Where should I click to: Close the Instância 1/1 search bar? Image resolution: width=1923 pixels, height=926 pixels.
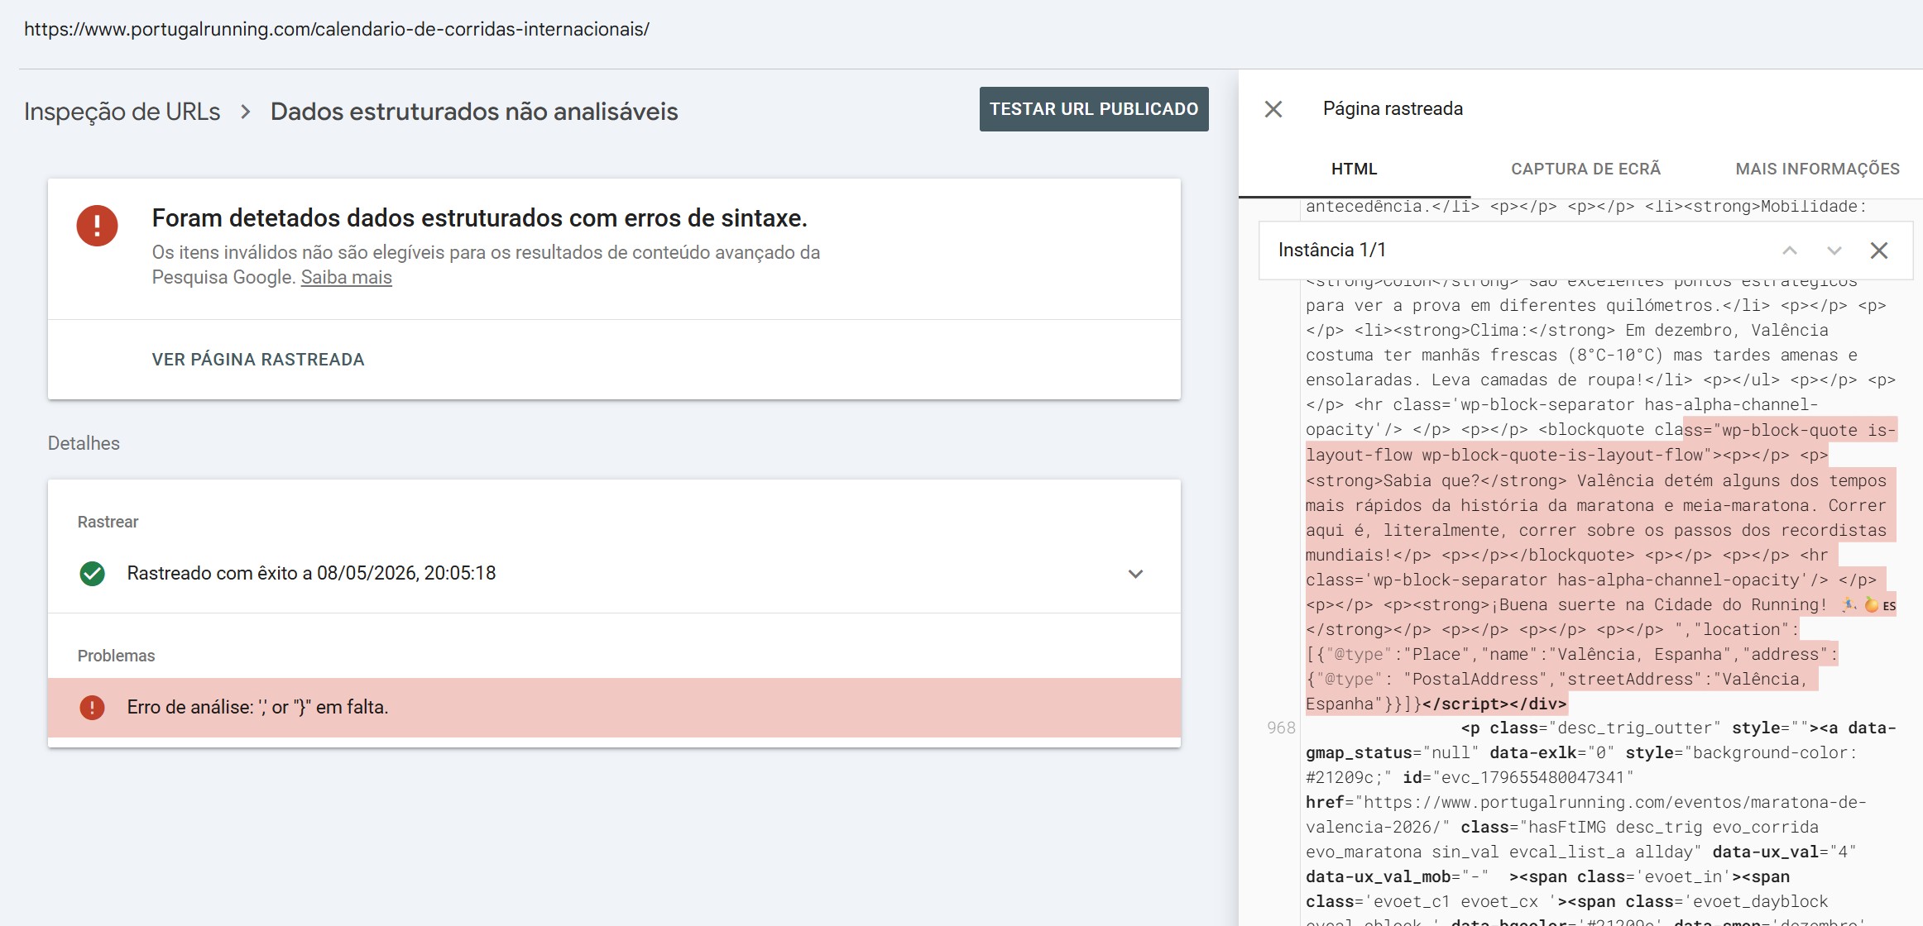1879,251
